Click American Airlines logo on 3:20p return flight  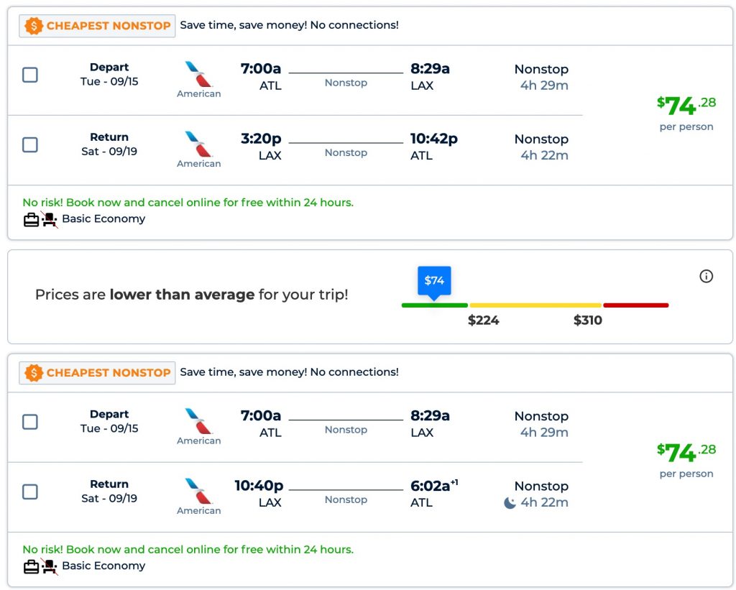click(198, 144)
